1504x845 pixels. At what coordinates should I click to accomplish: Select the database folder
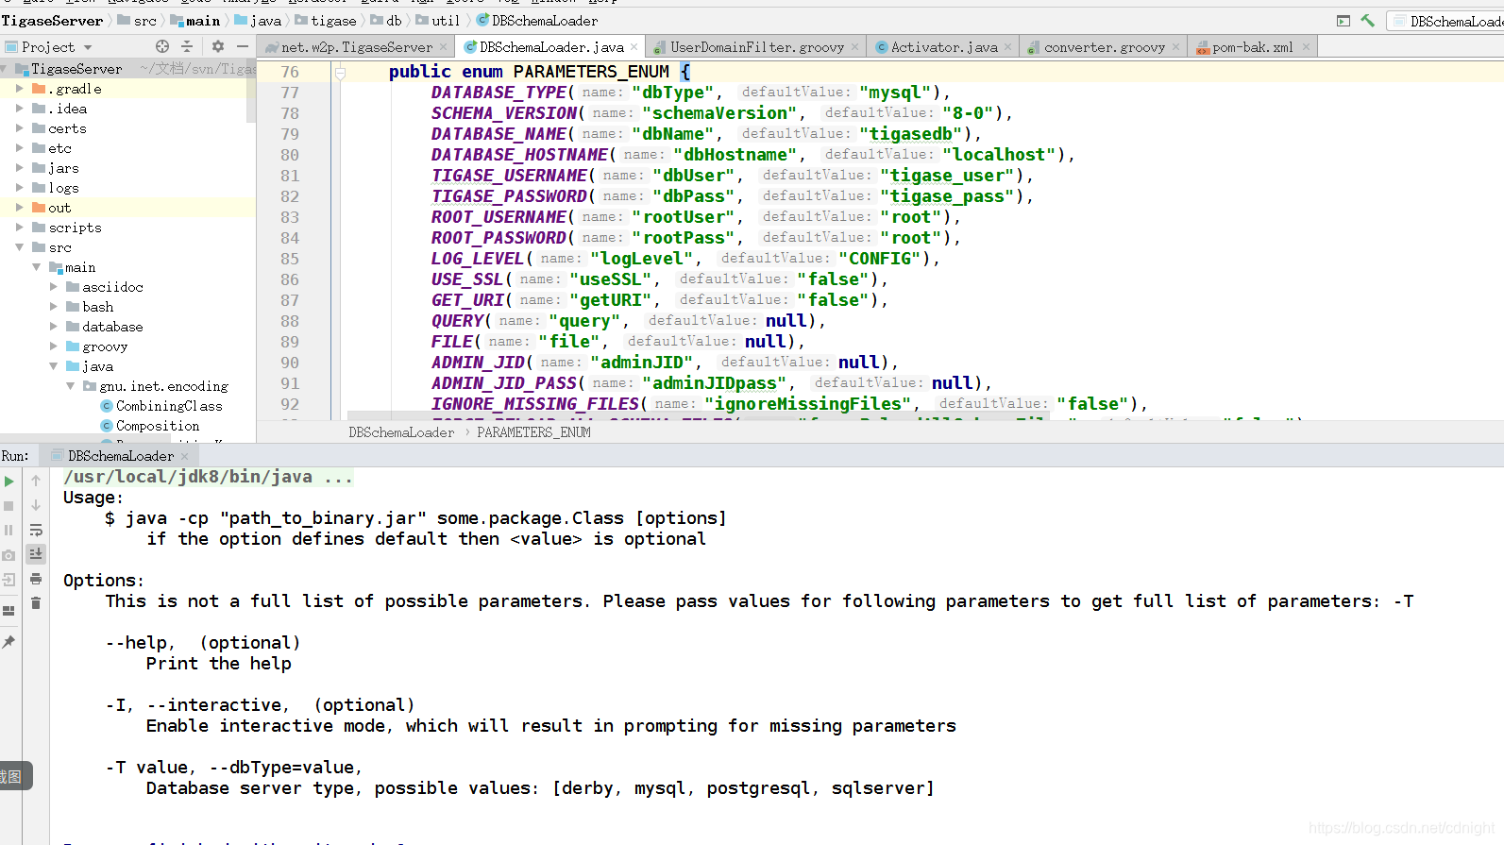pos(112,327)
